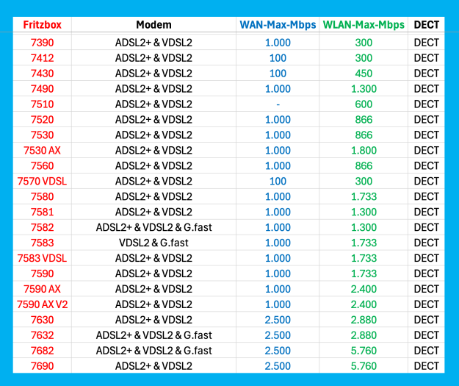Viewport: 459px width, 386px height.
Task: Select the Fritzbox 7630 cell
Action: [42, 320]
